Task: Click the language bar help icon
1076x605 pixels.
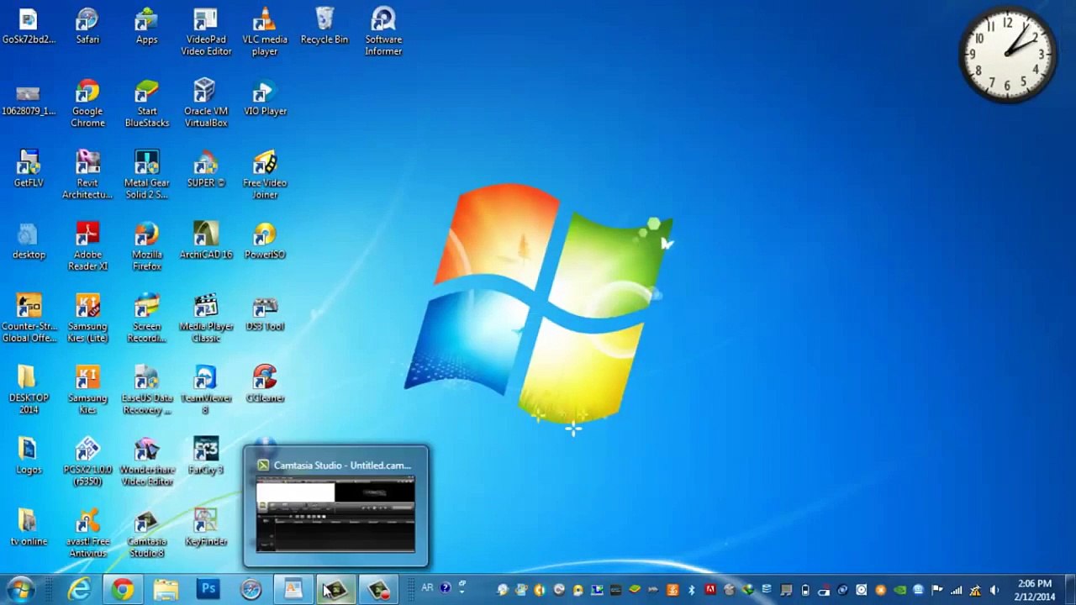Action: point(445,587)
